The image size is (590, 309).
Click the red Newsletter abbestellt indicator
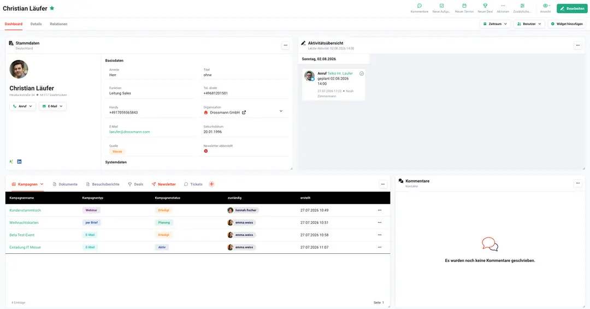pos(206,151)
